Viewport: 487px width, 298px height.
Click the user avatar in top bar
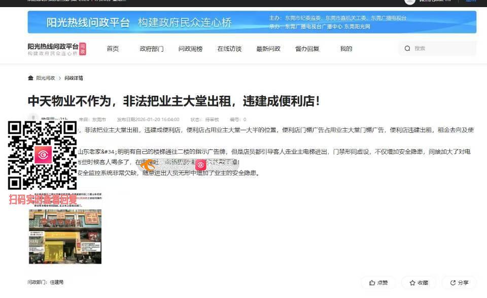pyautogui.click(x=410, y=2)
